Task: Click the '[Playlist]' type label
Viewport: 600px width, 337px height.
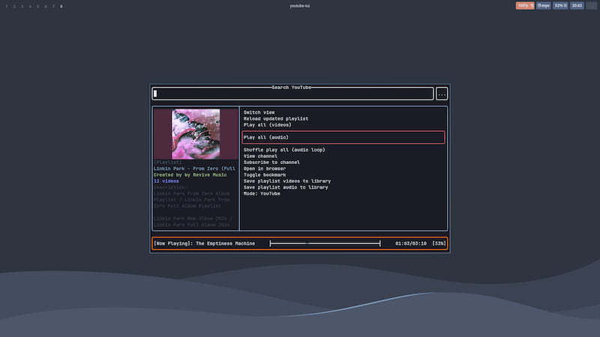Action: coord(167,163)
